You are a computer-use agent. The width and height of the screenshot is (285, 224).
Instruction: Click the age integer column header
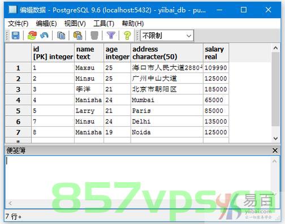coord(117,53)
